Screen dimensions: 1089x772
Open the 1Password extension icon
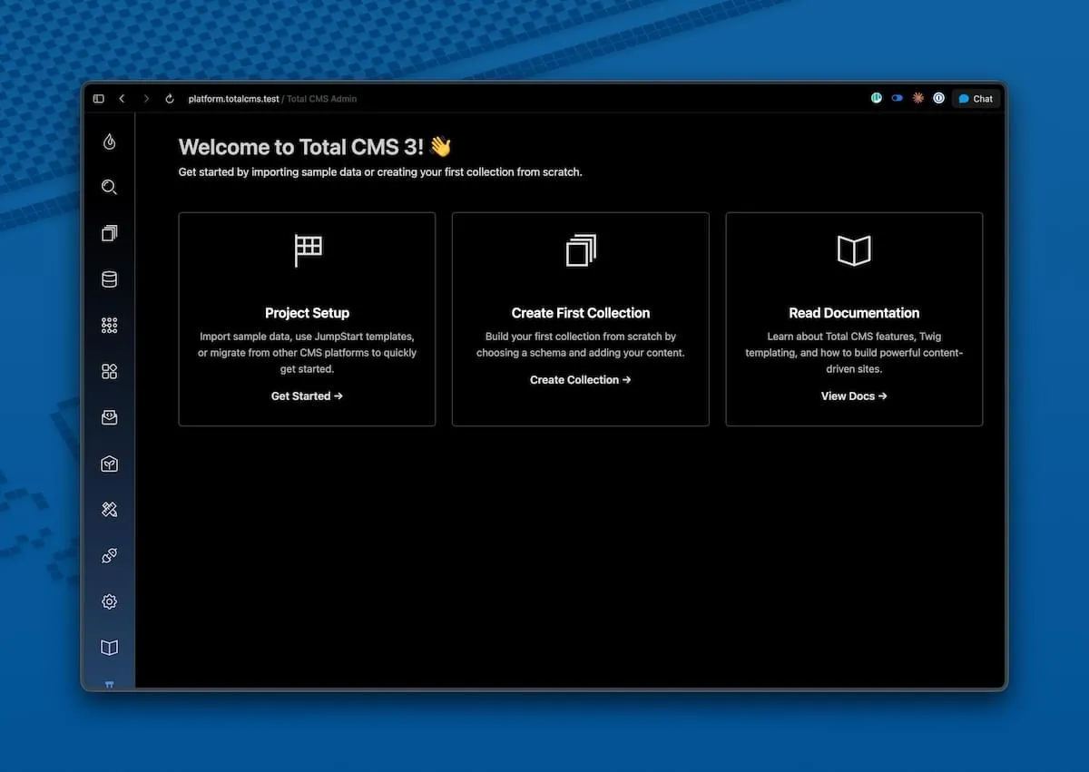coord(939,98)
